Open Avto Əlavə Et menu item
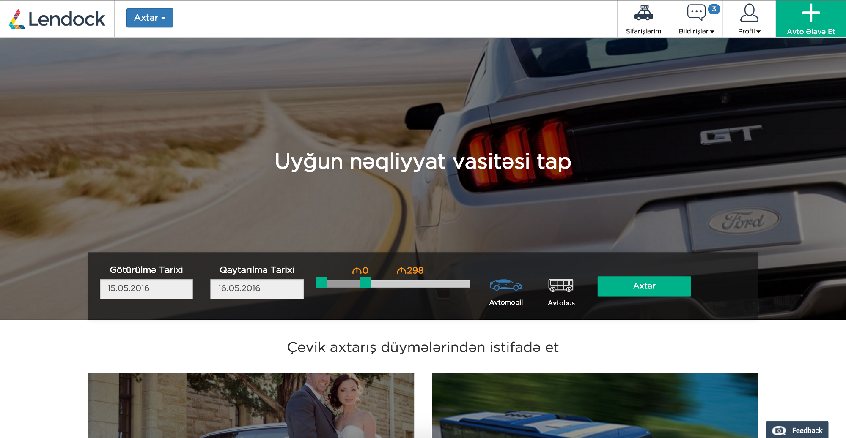 tap(811, 32)
